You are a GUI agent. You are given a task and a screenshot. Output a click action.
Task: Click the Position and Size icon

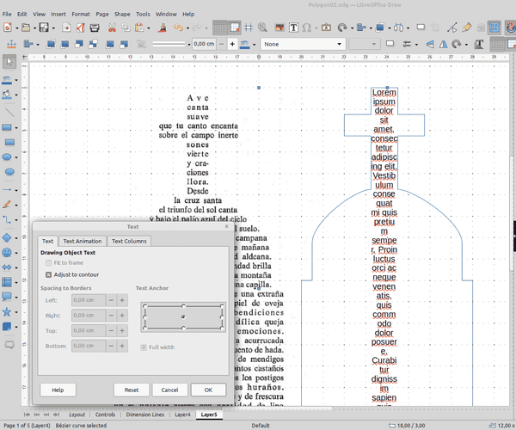(x=11, y=44)
